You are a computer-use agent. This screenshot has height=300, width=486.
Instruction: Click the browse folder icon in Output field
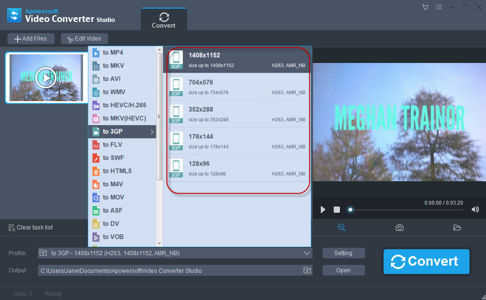point(307,270)
